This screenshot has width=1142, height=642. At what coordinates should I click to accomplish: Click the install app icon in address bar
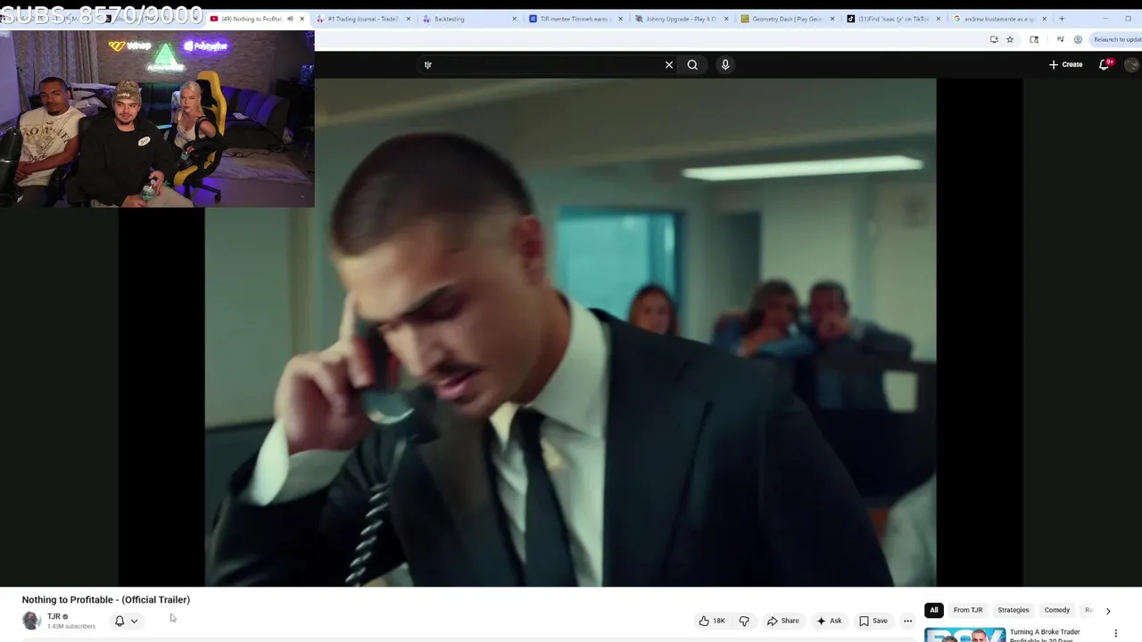[994, 39]
